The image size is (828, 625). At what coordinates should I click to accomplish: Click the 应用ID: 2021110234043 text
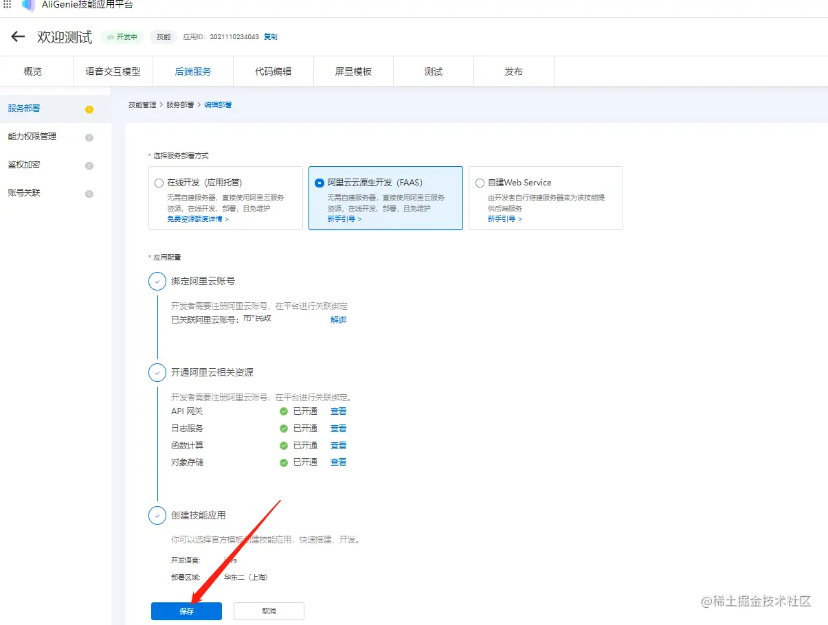click(x=221, y=37)
